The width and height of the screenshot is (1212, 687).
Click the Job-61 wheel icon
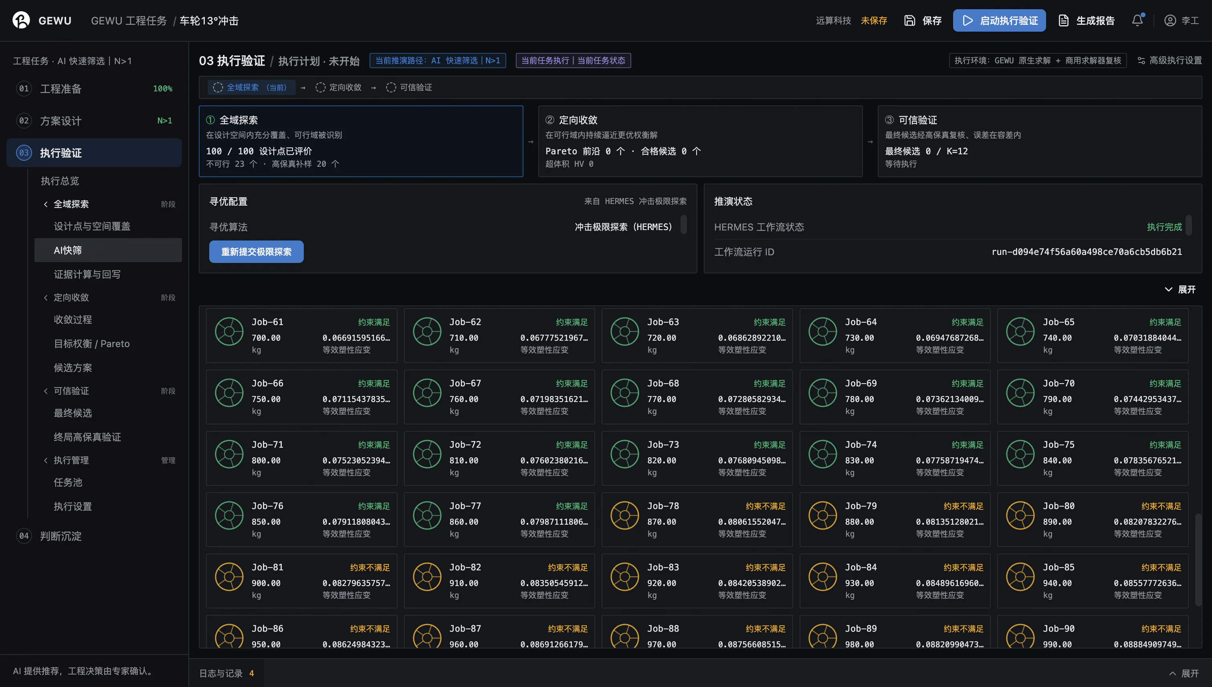click(x=229, y=331)
